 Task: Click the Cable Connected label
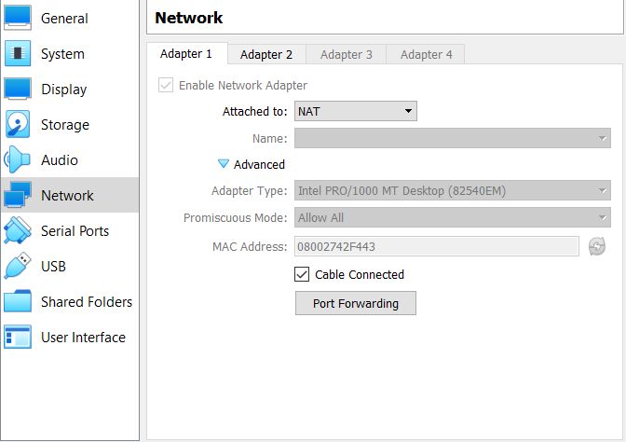point(360,274)
